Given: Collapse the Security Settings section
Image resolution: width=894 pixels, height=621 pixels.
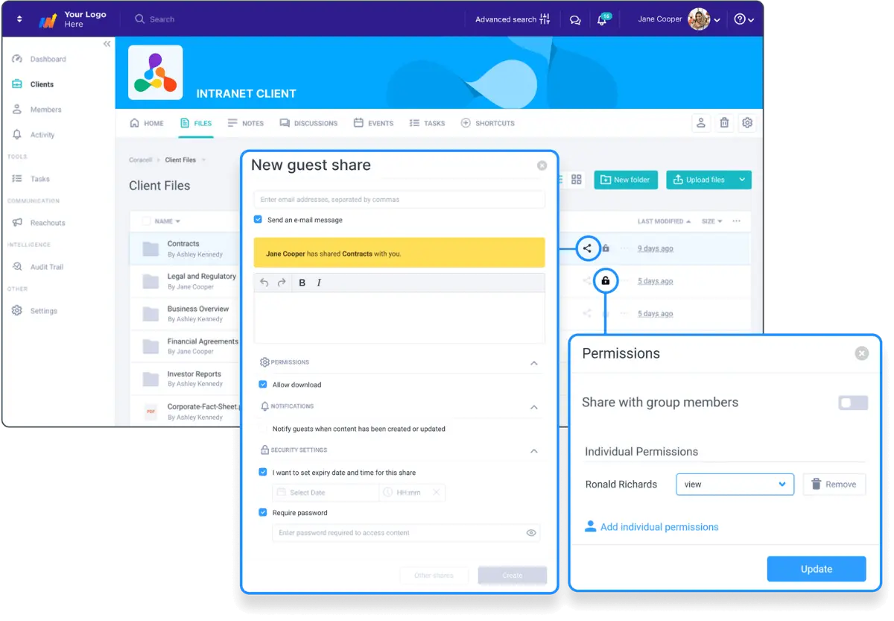Looking at the screenshot, I should coord(533,451).
